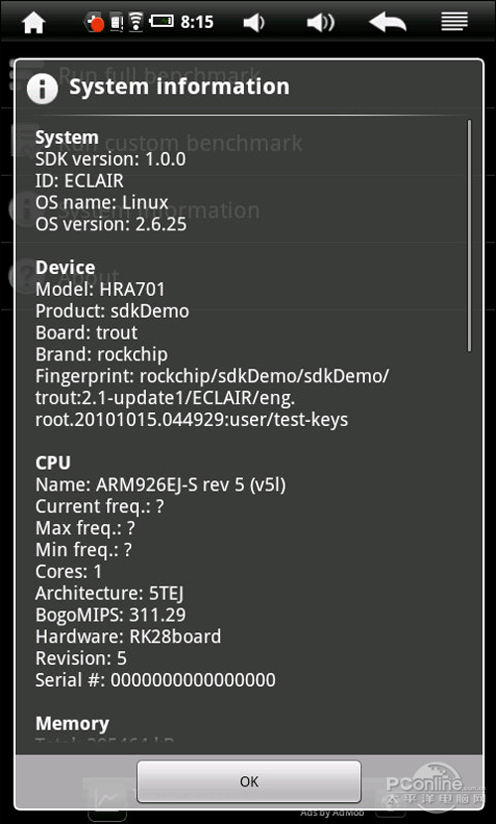Select the System information dialog title
The height and width of the screenshot is (824, 496).
click(x=179, y=86)
